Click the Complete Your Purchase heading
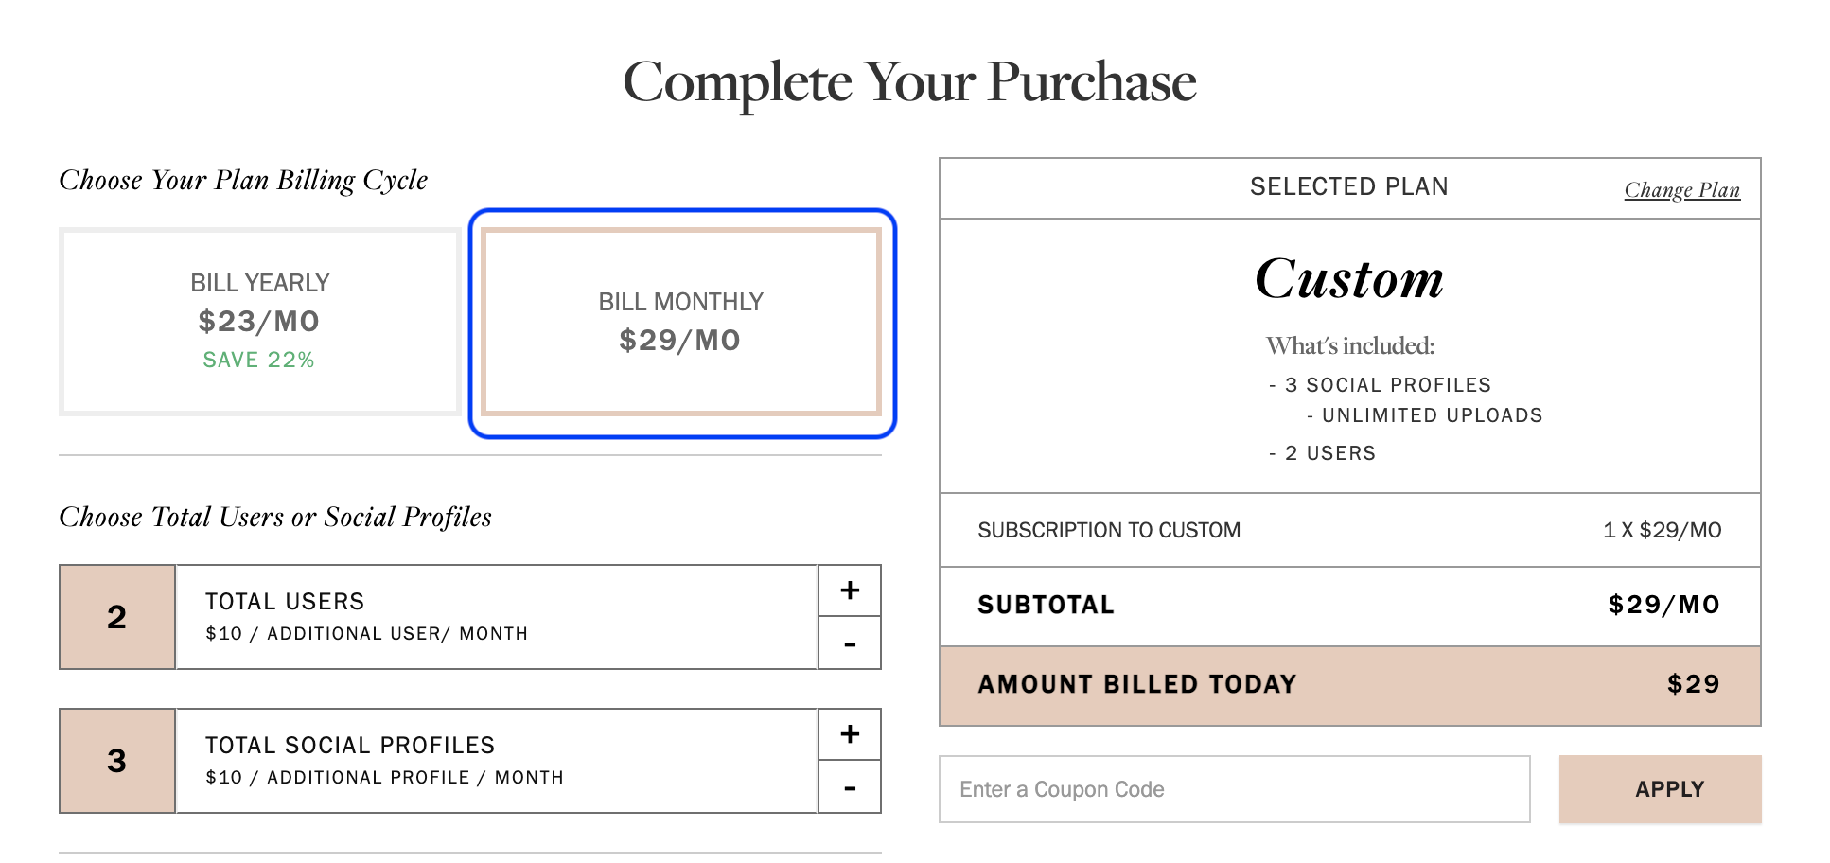 coord(909,83)
